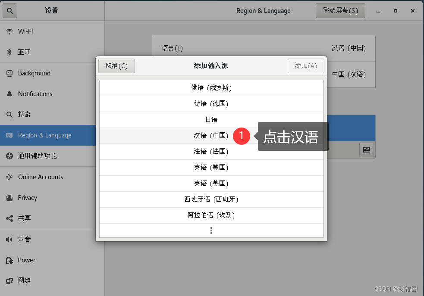Select 英语 (英国) input source
The height and width of the screenshot is (296, 424).
pyautogui.click(x=211, y=184)
